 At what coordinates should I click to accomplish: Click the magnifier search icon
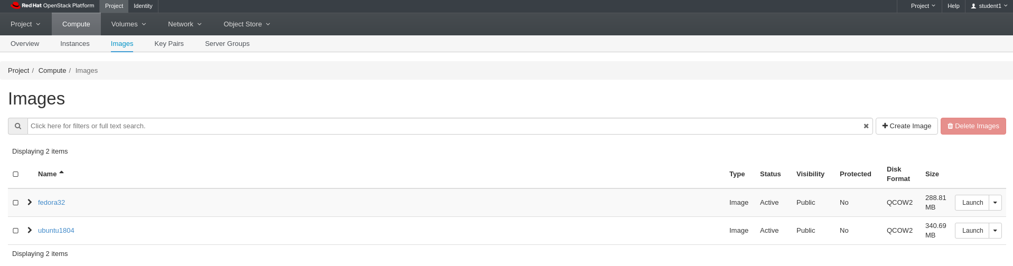(18, 126)
